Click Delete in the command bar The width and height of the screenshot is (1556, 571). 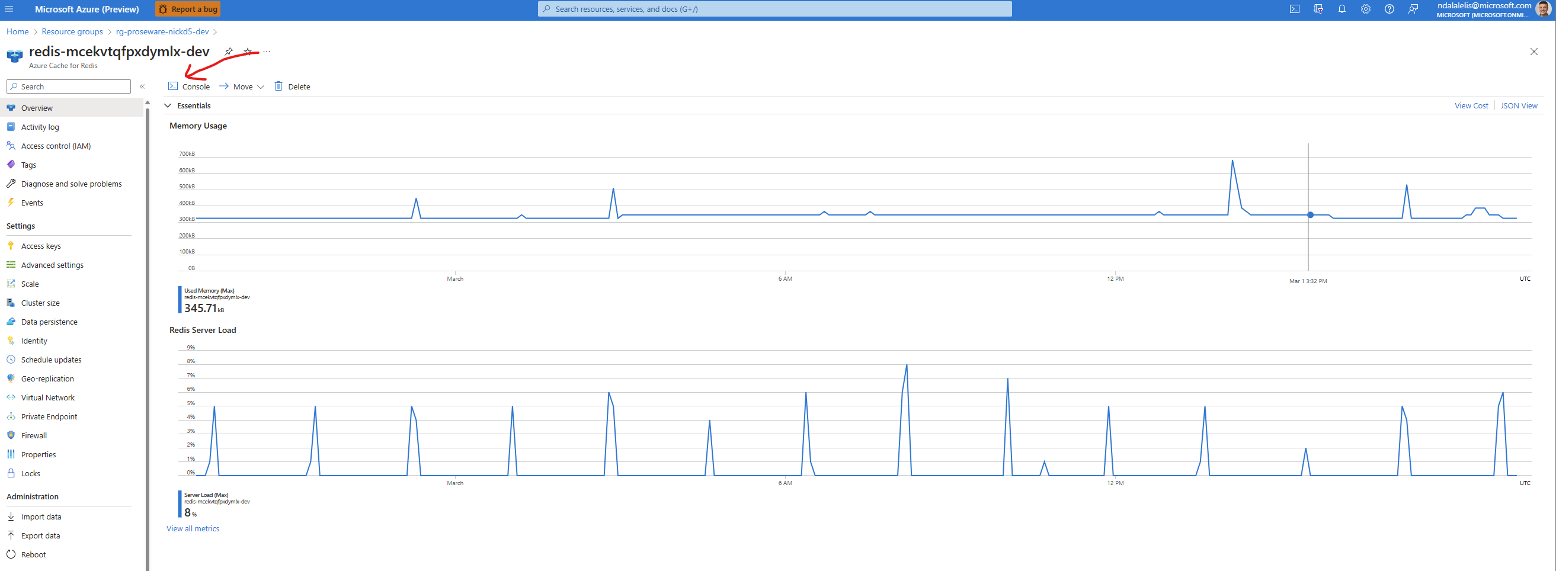pos(292,86)
